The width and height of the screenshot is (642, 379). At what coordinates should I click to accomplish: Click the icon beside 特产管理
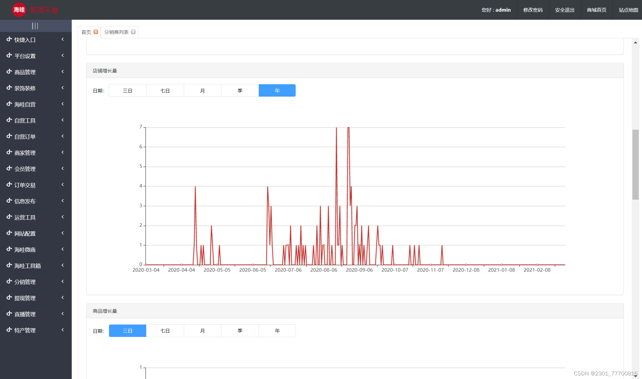pos(9,330)
